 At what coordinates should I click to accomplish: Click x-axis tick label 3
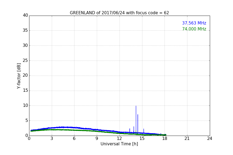52,139
